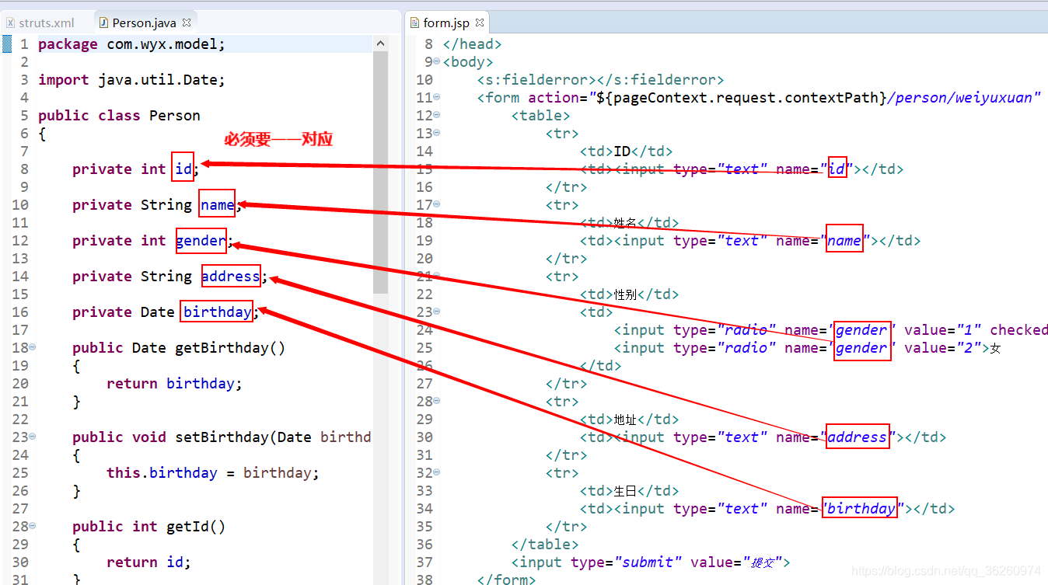The image size is (1048, 585).
Task: Click the Person.java file icon
Action: click(x=104, y=23)
